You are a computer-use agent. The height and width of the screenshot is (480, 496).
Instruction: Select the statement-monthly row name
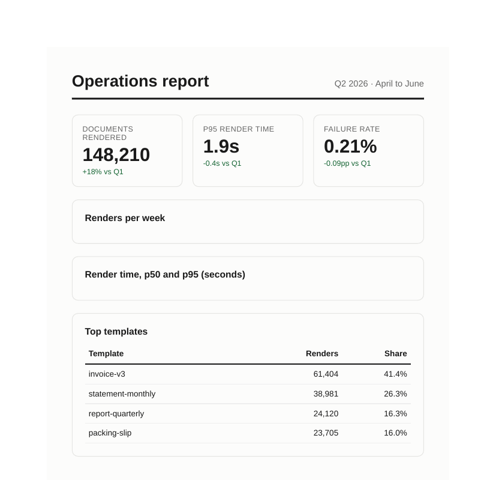(122, 394)
